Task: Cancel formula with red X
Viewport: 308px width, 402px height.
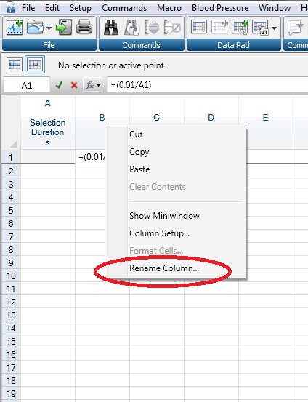Action: click(x=74, y=85)
